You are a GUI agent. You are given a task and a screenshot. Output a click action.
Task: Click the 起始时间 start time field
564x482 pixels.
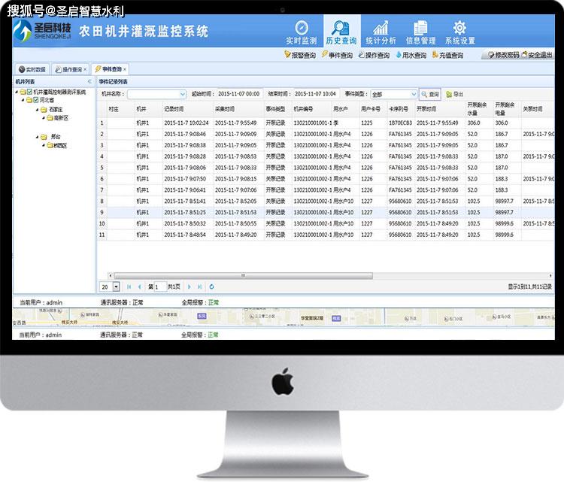tap(239, 94)
